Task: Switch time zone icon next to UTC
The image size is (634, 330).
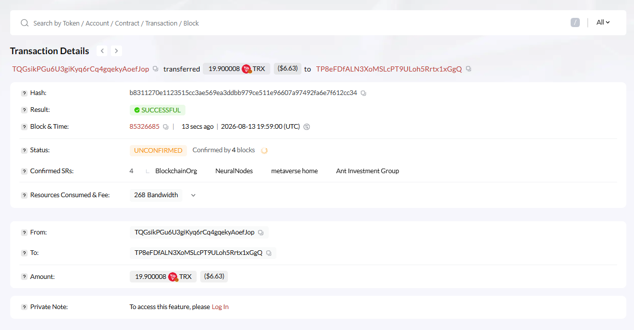Action: coord(307,127)
